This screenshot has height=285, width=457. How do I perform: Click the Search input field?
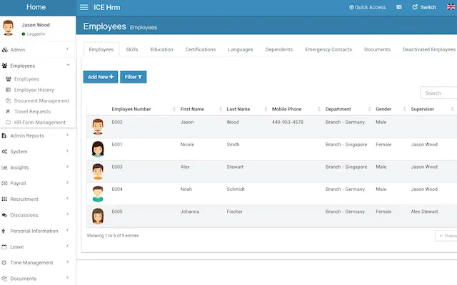coord(438,93)
